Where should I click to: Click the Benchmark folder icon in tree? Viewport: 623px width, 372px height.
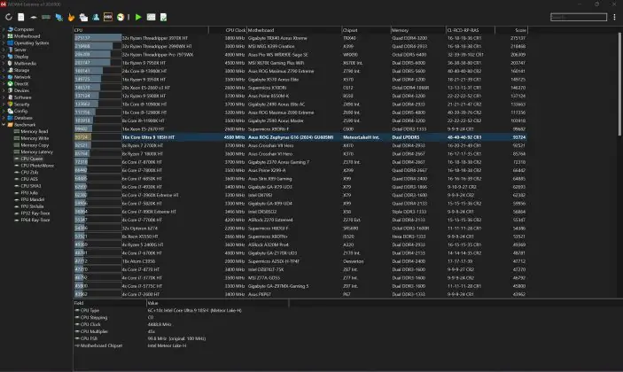coord(11,125)
